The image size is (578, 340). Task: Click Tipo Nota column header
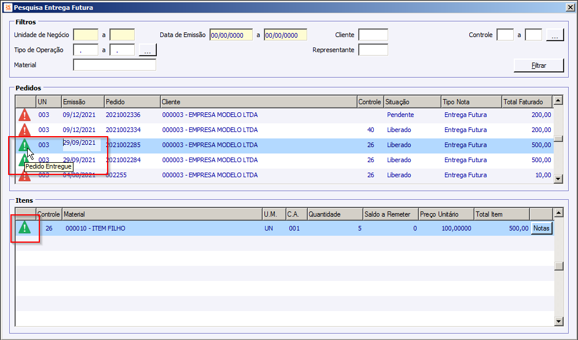472,102
